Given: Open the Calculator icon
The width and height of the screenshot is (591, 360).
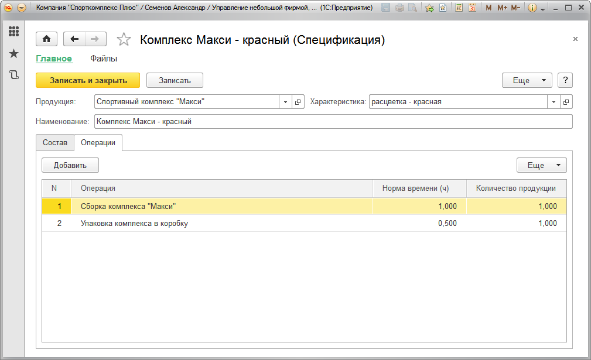Looking at the screenshot, I should tap(459, 8).
